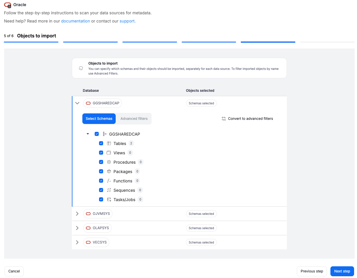The width and height of the screenshot is (357, 278).
Task: Click the Packages box icon
Action: click(x=109, y=171)
